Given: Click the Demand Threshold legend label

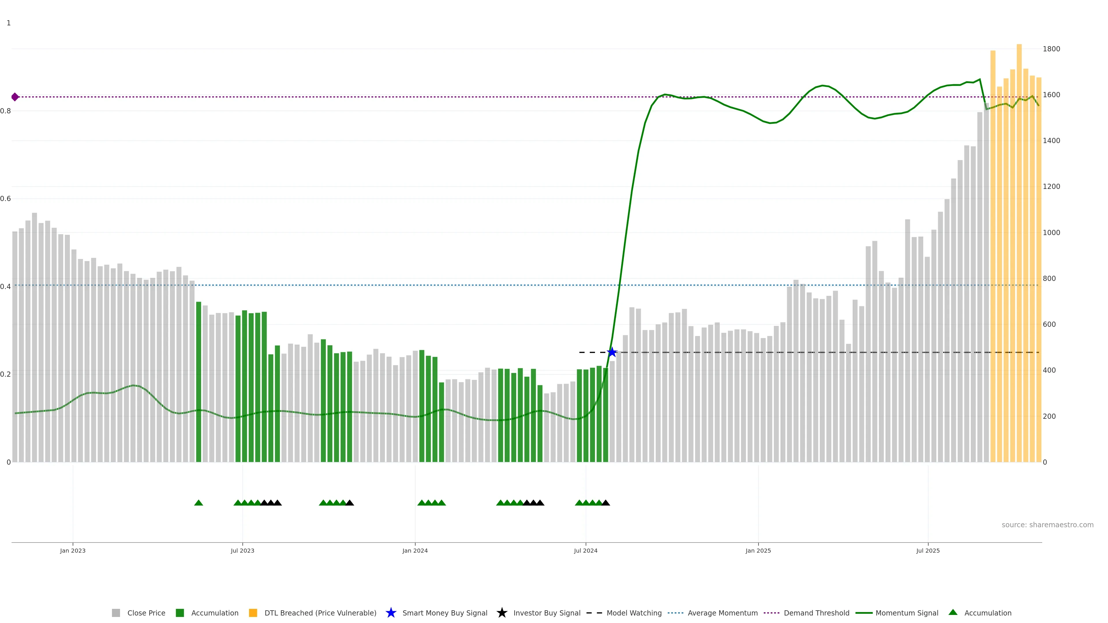Looking at the screenshot, I should point(816,613).
